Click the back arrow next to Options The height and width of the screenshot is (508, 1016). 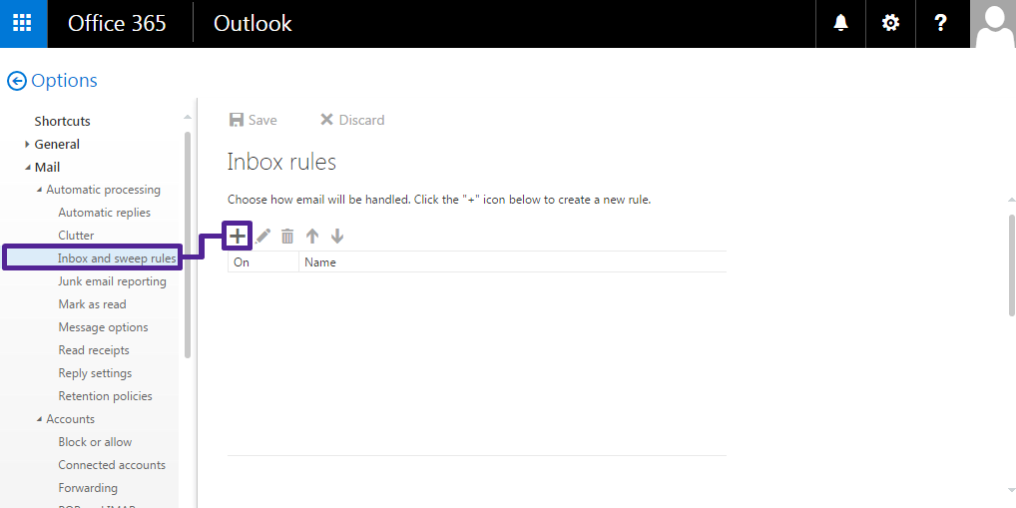click(17, 81)
